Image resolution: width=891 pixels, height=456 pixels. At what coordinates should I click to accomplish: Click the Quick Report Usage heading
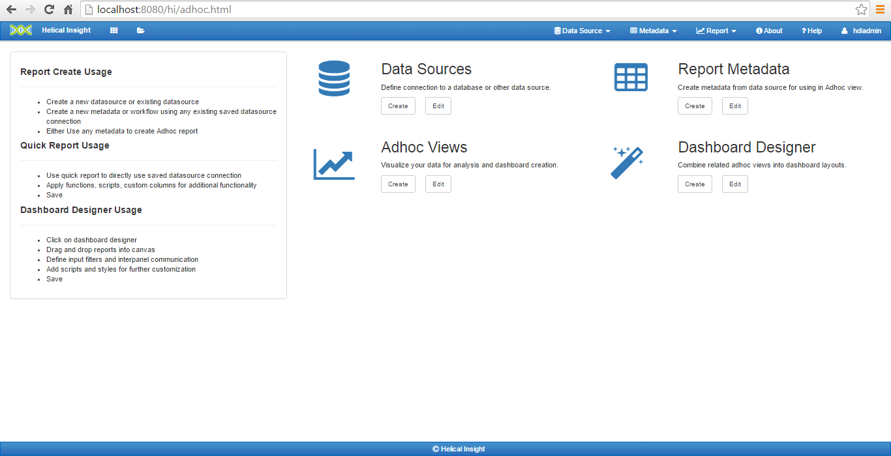click(65, 145)
